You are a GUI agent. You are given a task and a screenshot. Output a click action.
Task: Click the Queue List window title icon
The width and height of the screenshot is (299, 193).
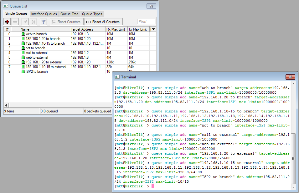point(6,6)
